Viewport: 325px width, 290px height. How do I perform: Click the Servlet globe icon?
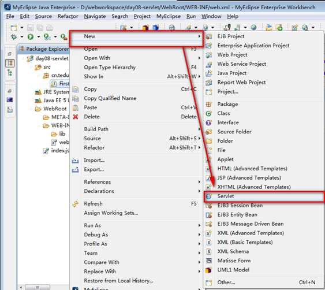click(209, 196)
